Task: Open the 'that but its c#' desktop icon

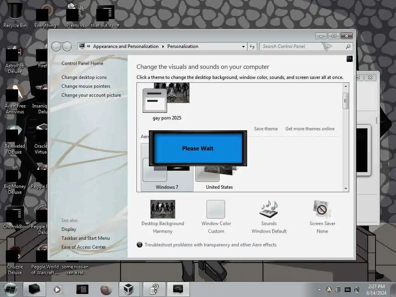Action: tap(105, 16)
